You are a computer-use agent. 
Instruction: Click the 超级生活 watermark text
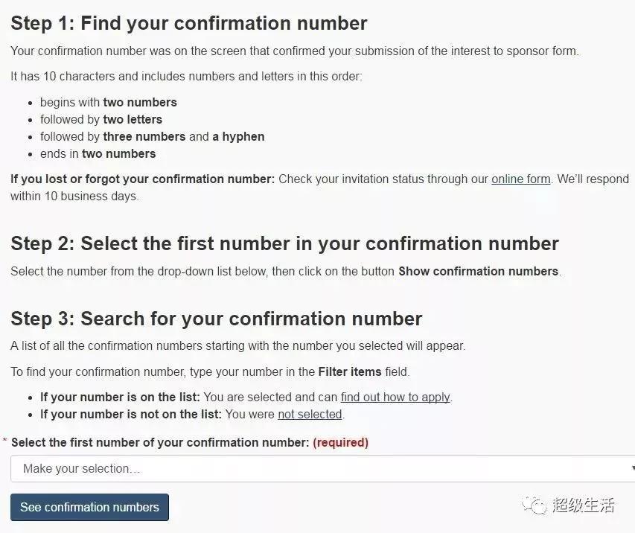tap(583, 505)
